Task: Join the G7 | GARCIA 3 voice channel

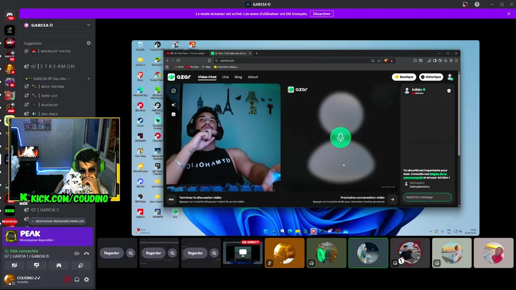Action: 58,210
